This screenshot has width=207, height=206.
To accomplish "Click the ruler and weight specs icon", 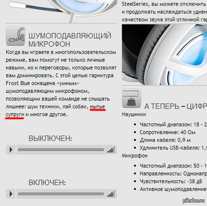I will [x=132, y=98].
